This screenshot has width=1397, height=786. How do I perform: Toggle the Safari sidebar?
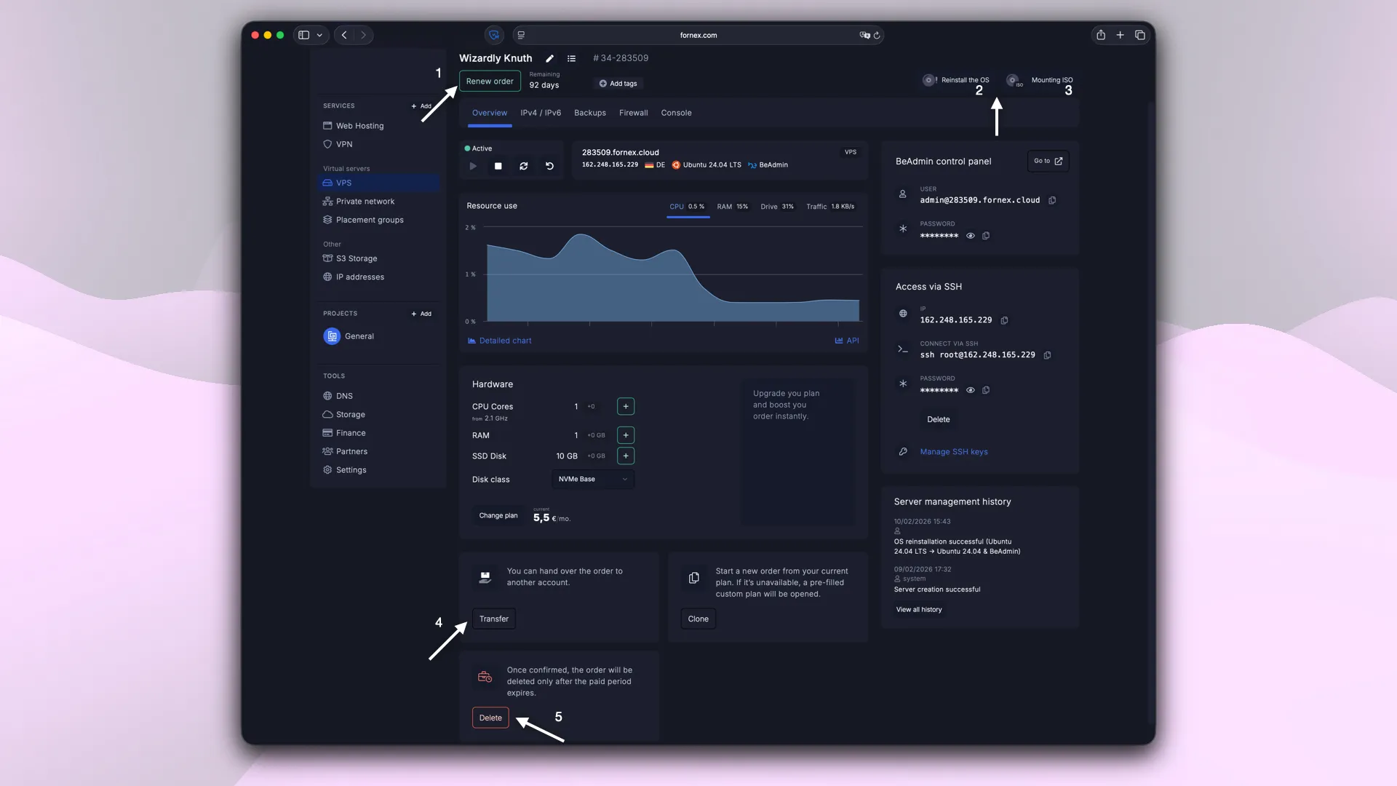[x=304, y=35]
